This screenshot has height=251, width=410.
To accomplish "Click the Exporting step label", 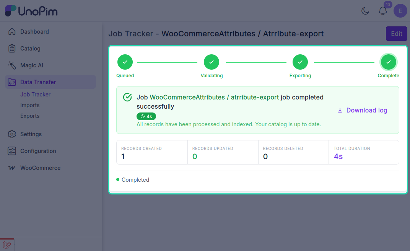I will pyautogui.click(x=300, y=75).
